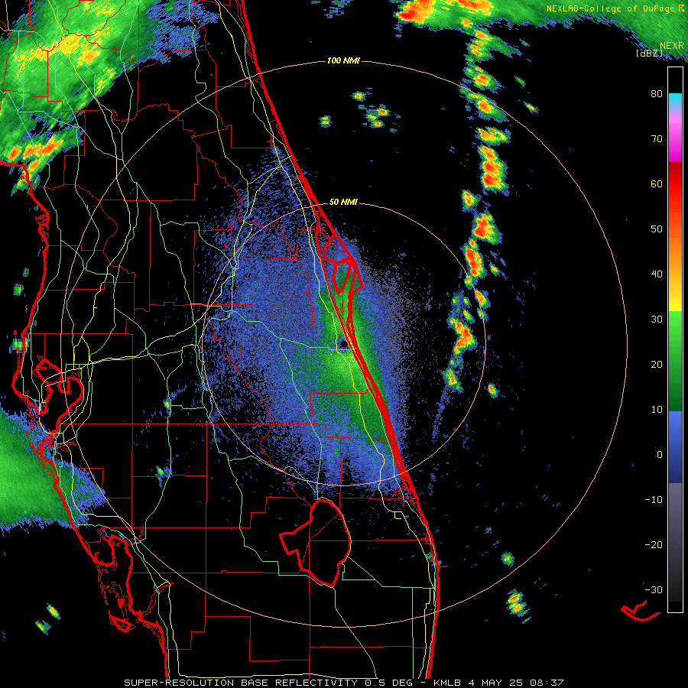Click the cyan top band of the color bar
688x688 pixels.
tap(675, 100)
